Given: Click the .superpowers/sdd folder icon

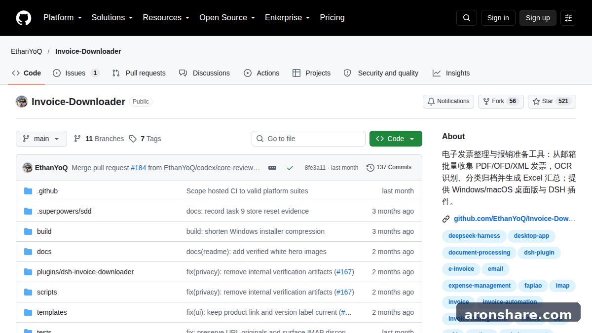Looking at the screenshot, I should tap(28, 211).
